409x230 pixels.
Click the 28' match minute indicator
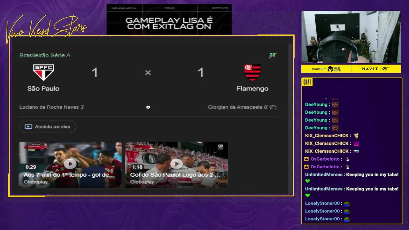[273, 55]
